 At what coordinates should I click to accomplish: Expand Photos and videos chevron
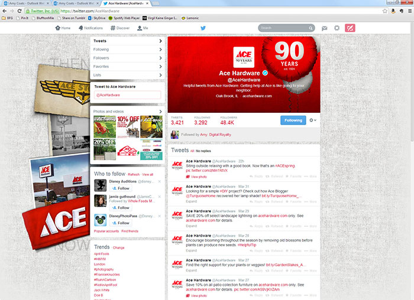(160, 112)
